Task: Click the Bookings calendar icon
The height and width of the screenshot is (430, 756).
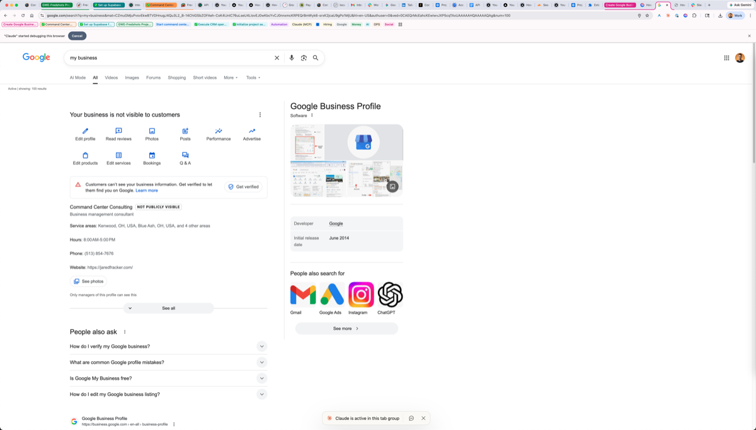Action: [x=152, y=154]
